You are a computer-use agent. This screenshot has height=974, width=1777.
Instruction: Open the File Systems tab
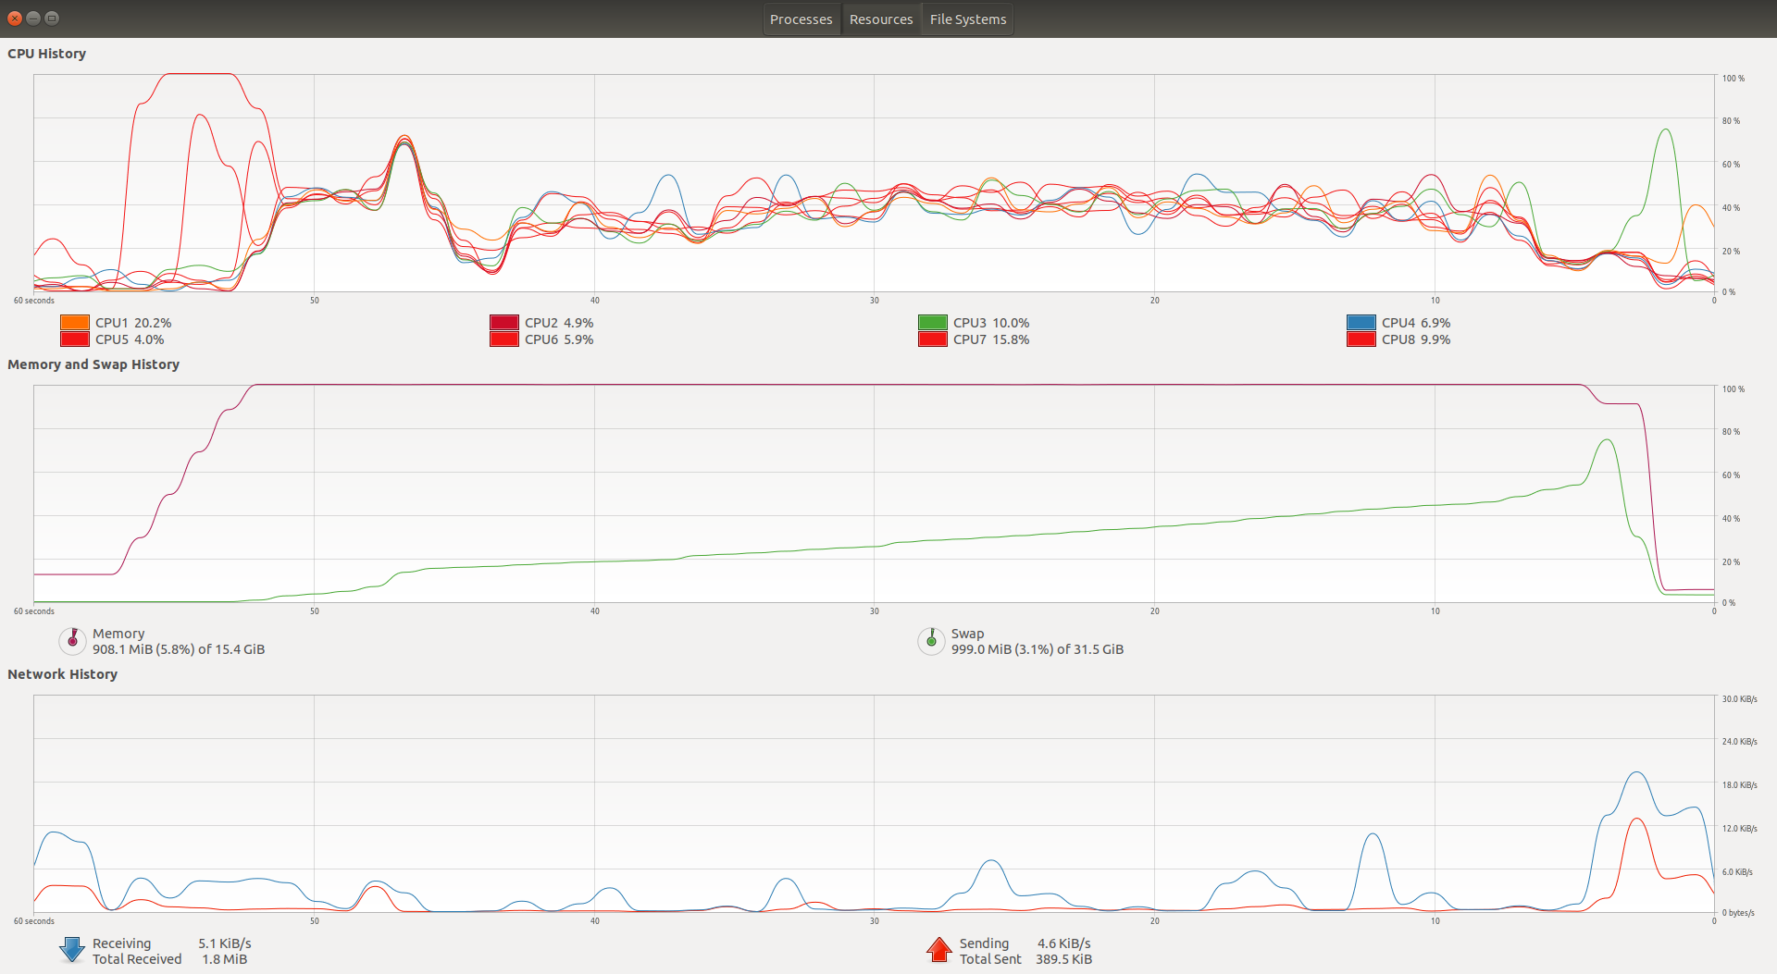[966, 18]
